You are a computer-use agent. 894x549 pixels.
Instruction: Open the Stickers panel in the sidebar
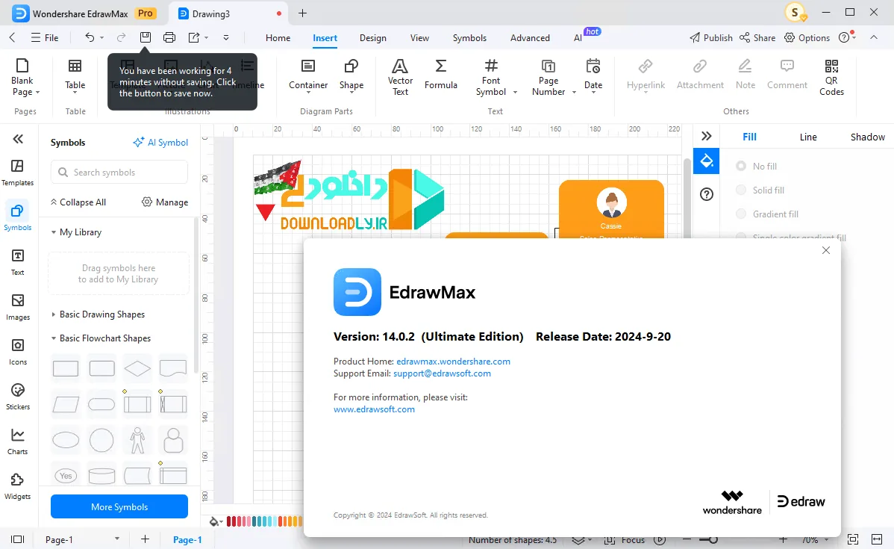[x=18, y=397]
